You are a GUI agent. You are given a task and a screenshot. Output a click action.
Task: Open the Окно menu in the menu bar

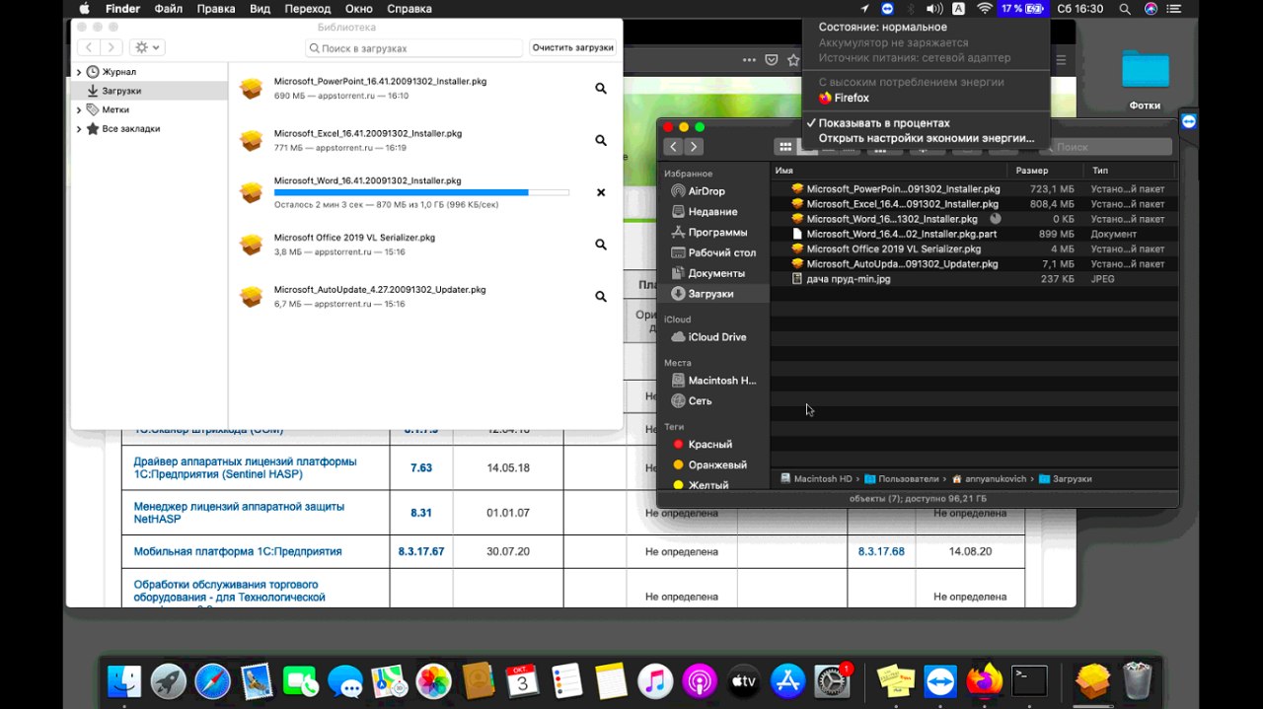(x=359, y=8)
